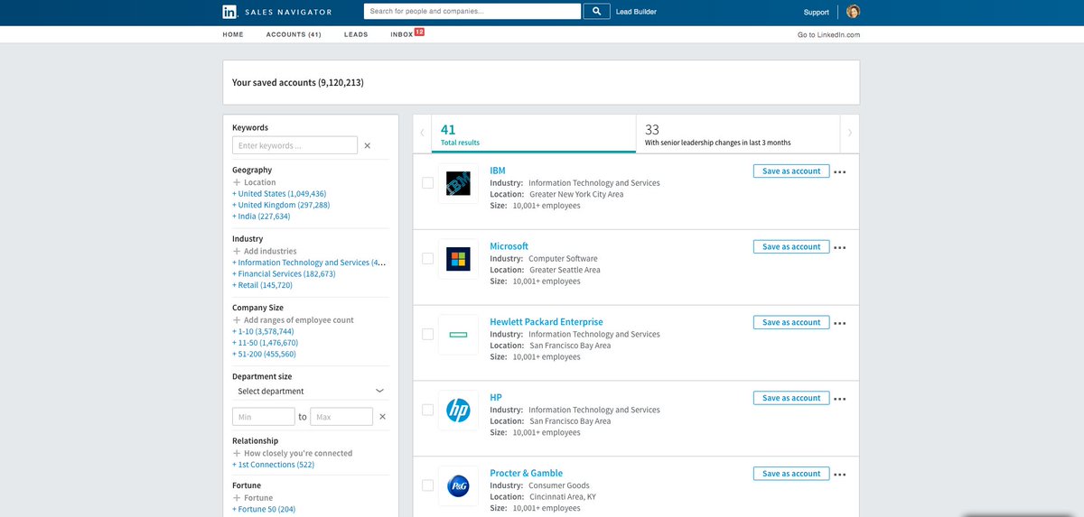Clear the keywords field with X
The width and height of the screenshot is (1084, 517).
click(x=367, y=145)
